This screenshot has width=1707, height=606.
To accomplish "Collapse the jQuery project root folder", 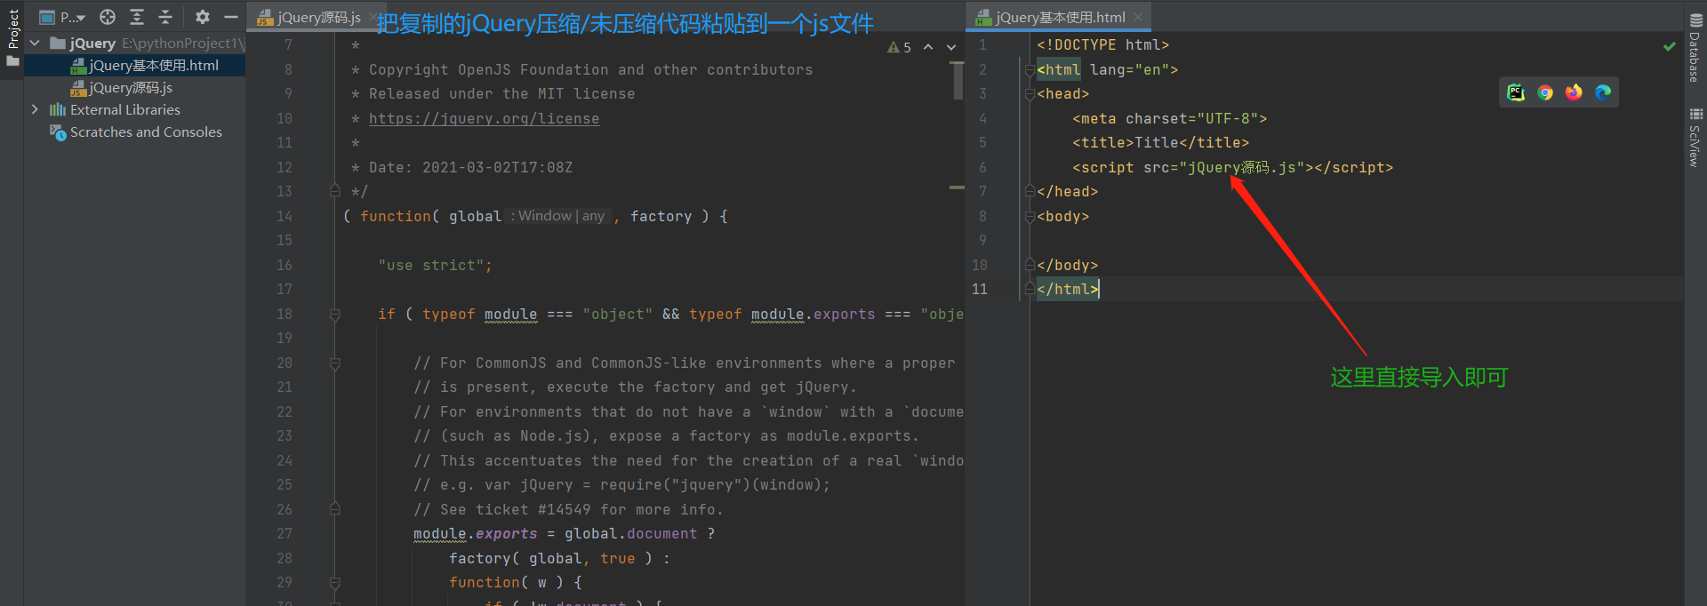I will [x=35, y=43].
